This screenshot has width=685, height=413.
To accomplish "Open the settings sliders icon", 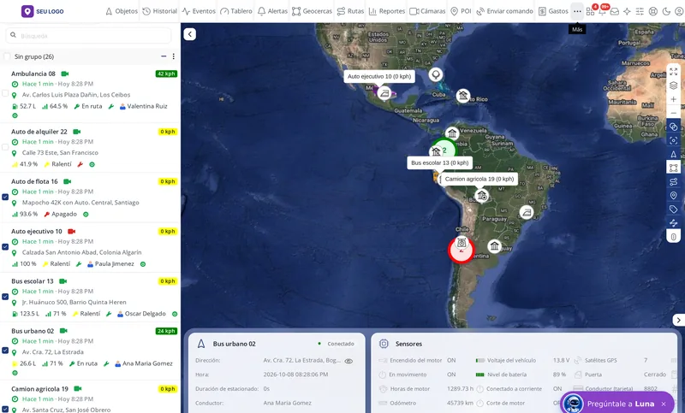I will tap(640, 11).
